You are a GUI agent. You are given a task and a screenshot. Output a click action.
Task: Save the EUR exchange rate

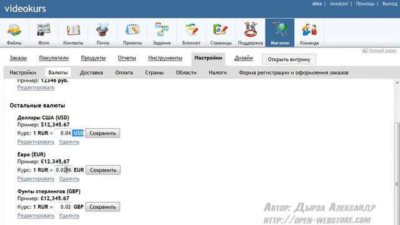(x=103, y=170)
